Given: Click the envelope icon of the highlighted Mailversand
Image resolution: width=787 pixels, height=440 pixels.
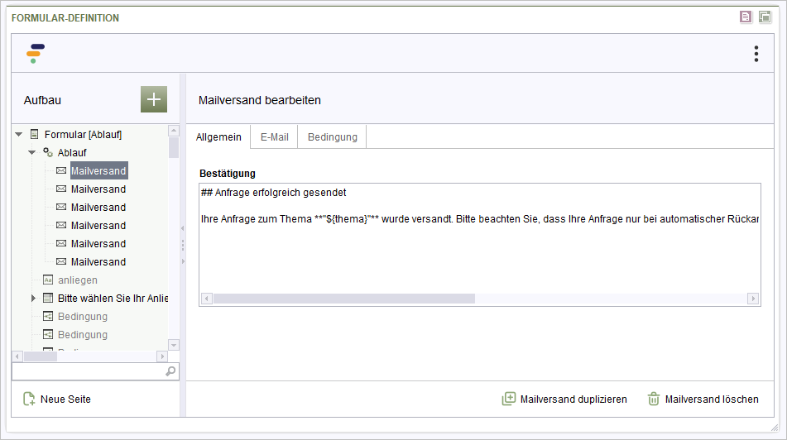Looking at the screenshot, I should (x=61, y=170).
